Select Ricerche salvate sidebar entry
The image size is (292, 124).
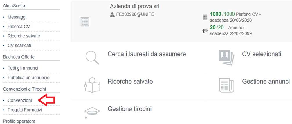(x=24, y=36)
